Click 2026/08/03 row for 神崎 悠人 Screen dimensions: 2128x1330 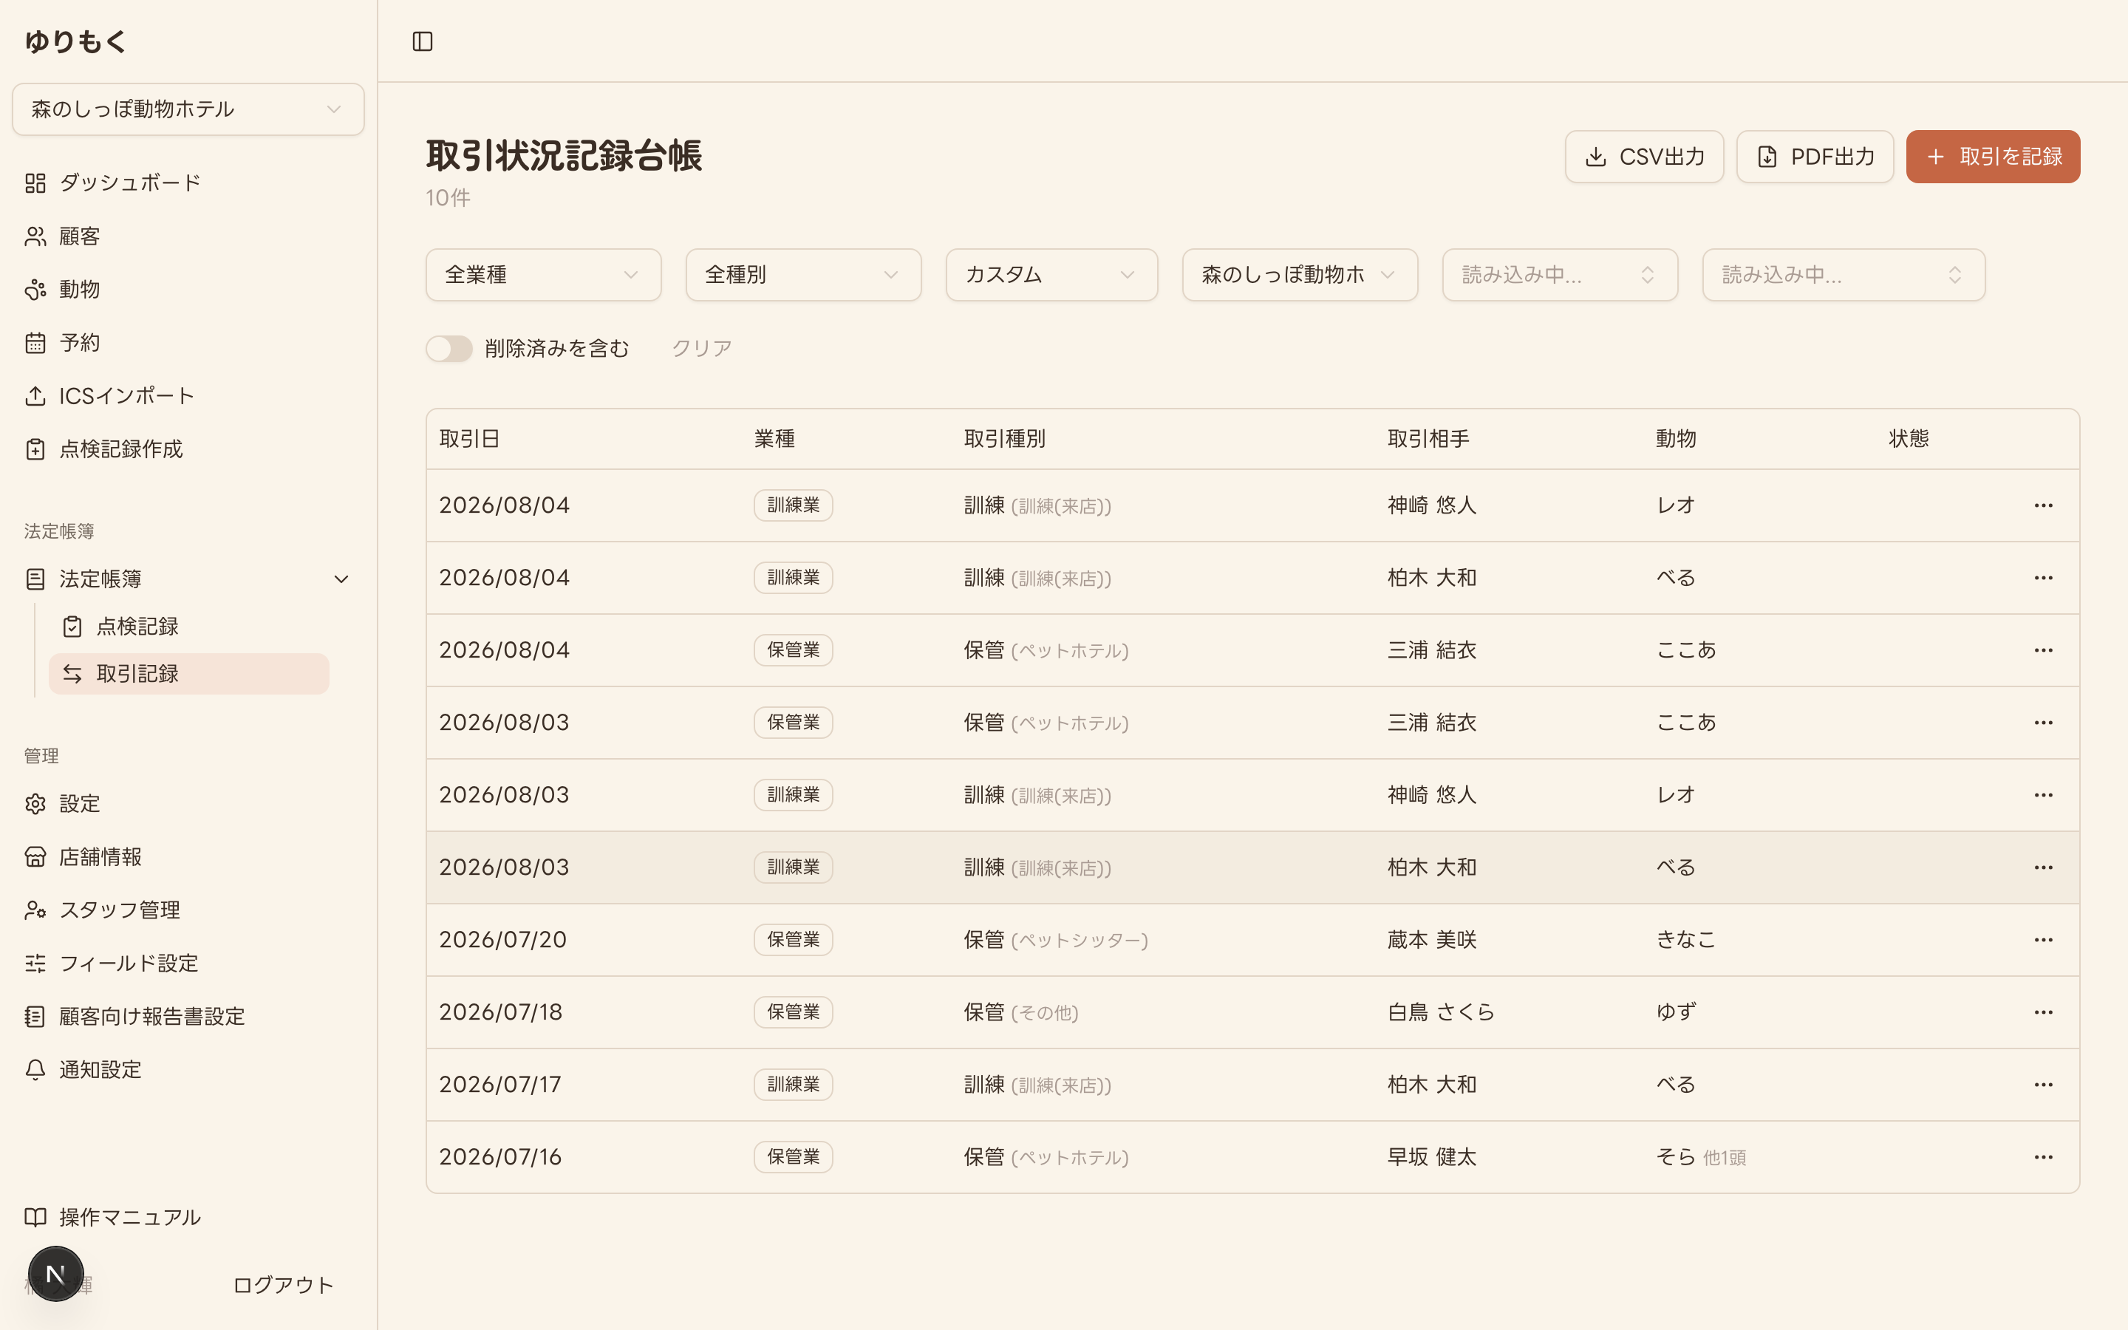(x=1252, y=795)
